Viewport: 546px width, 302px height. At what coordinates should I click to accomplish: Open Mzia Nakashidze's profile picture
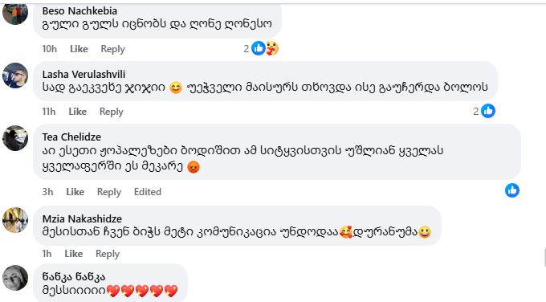15,220
